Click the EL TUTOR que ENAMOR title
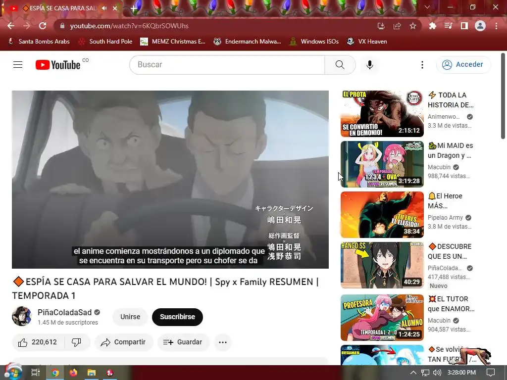 click(x=451, y=304)
